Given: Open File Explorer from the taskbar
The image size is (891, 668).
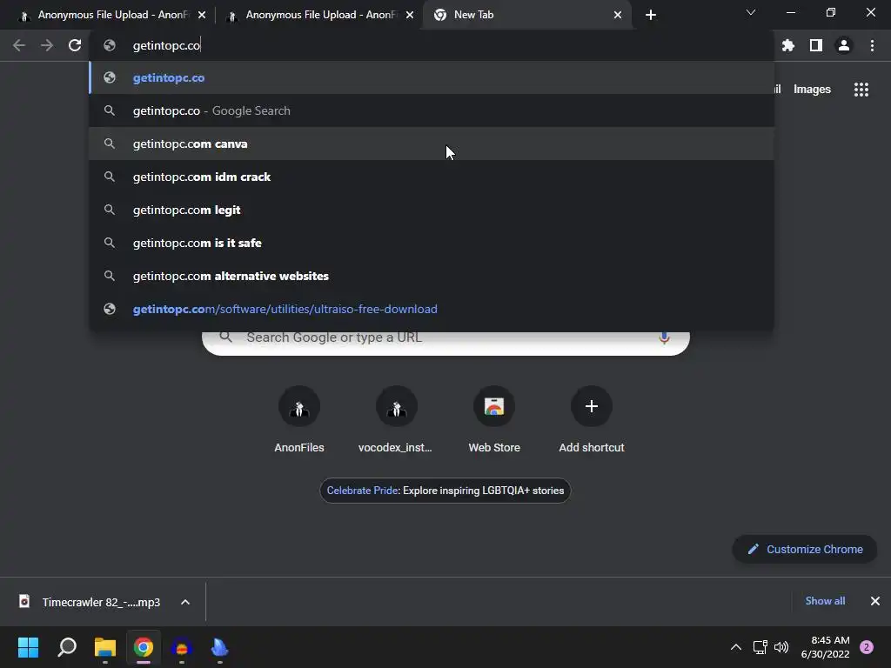Looking at the screenshot, I should coord(105,647).
